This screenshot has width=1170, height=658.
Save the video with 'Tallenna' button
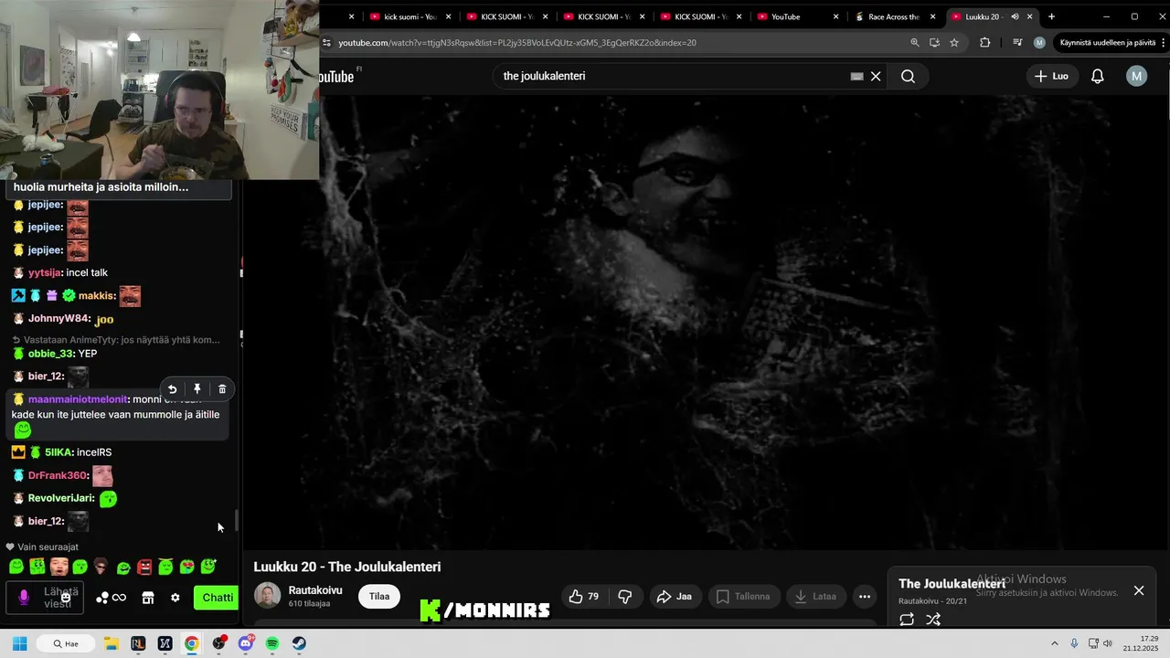tap(744, 597)
